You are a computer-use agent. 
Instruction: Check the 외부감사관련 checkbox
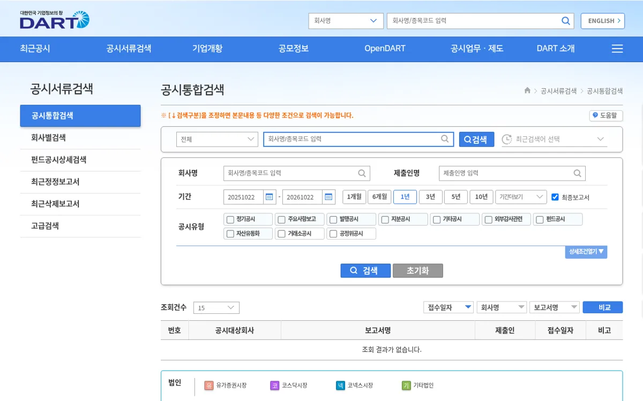point(488,220)
